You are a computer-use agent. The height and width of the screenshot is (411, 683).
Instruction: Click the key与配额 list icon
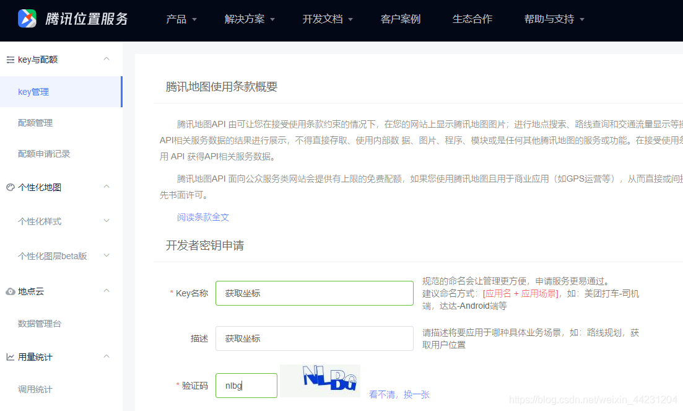pos(11,60)
